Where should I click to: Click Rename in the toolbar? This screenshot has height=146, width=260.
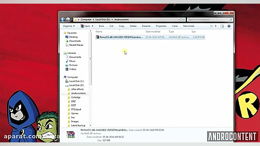coord(146,26)
